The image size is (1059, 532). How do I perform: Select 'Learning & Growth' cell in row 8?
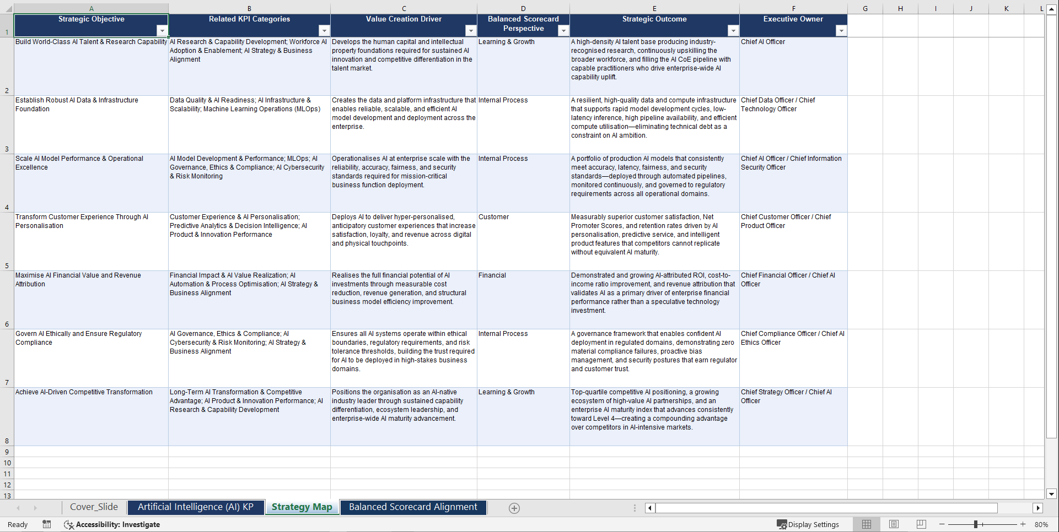[523, 416]
